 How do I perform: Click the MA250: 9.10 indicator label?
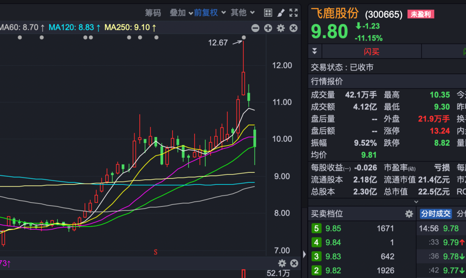click(130, 28)
